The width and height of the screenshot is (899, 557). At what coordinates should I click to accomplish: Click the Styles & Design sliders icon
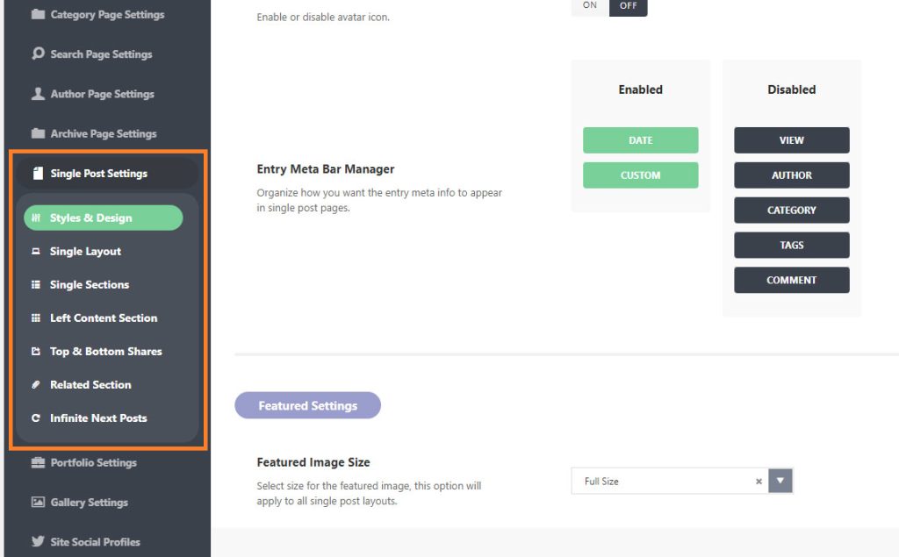[36, 218]
